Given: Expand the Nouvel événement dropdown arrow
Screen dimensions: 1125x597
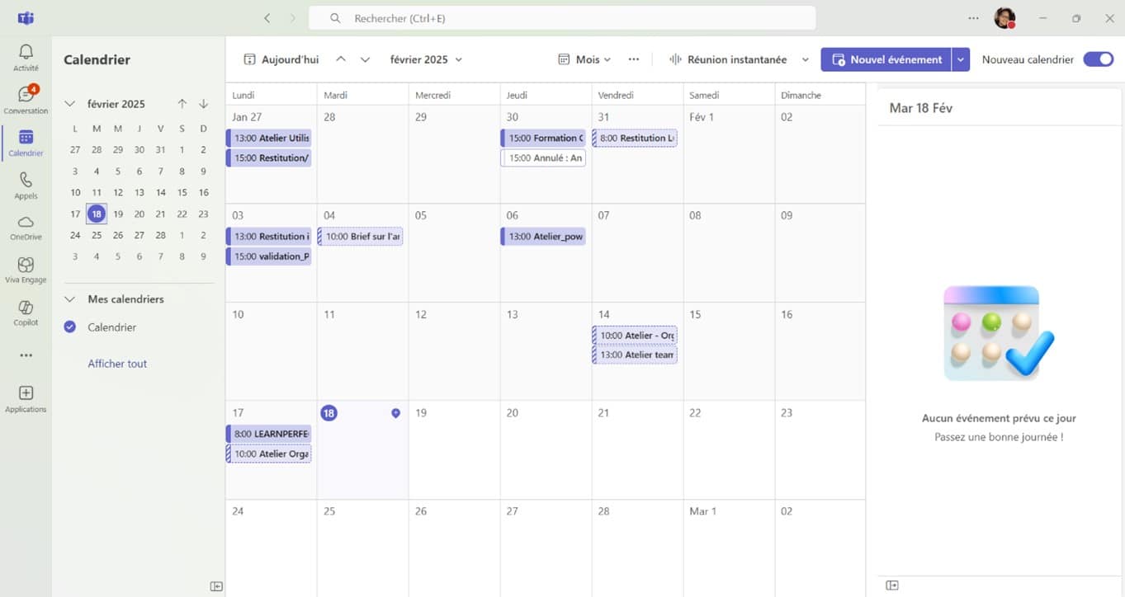Looking at the screenshot, I should point(960,59).
